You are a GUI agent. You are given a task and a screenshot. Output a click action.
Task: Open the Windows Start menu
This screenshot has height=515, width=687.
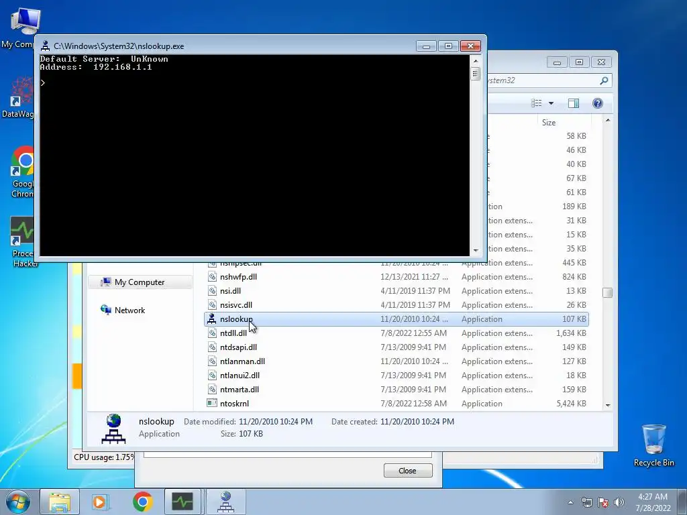17,502
